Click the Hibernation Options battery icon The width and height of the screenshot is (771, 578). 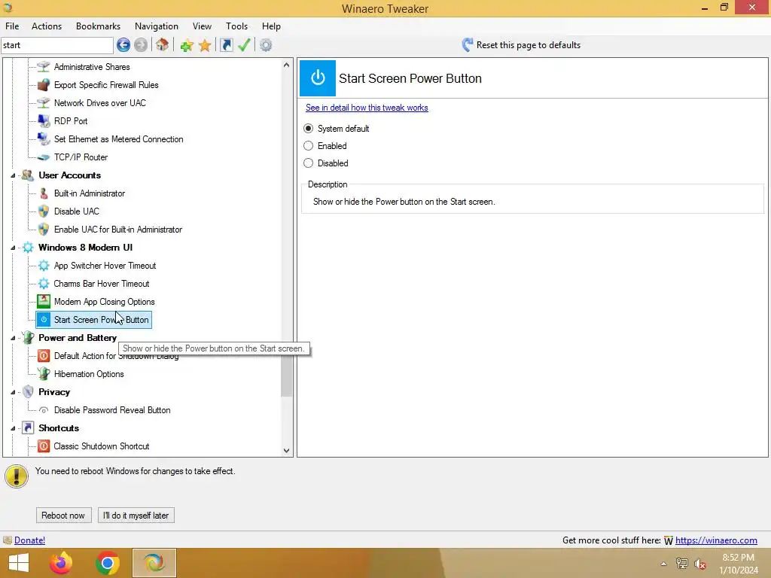click(x=44, y=373)
